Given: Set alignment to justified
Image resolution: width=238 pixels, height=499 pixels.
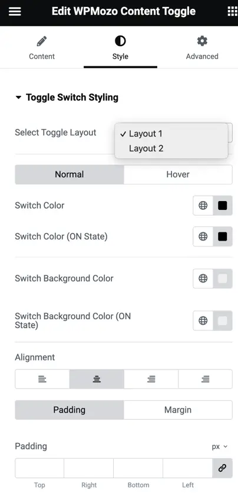Looking at the screenshot, I should coord(206,379).
